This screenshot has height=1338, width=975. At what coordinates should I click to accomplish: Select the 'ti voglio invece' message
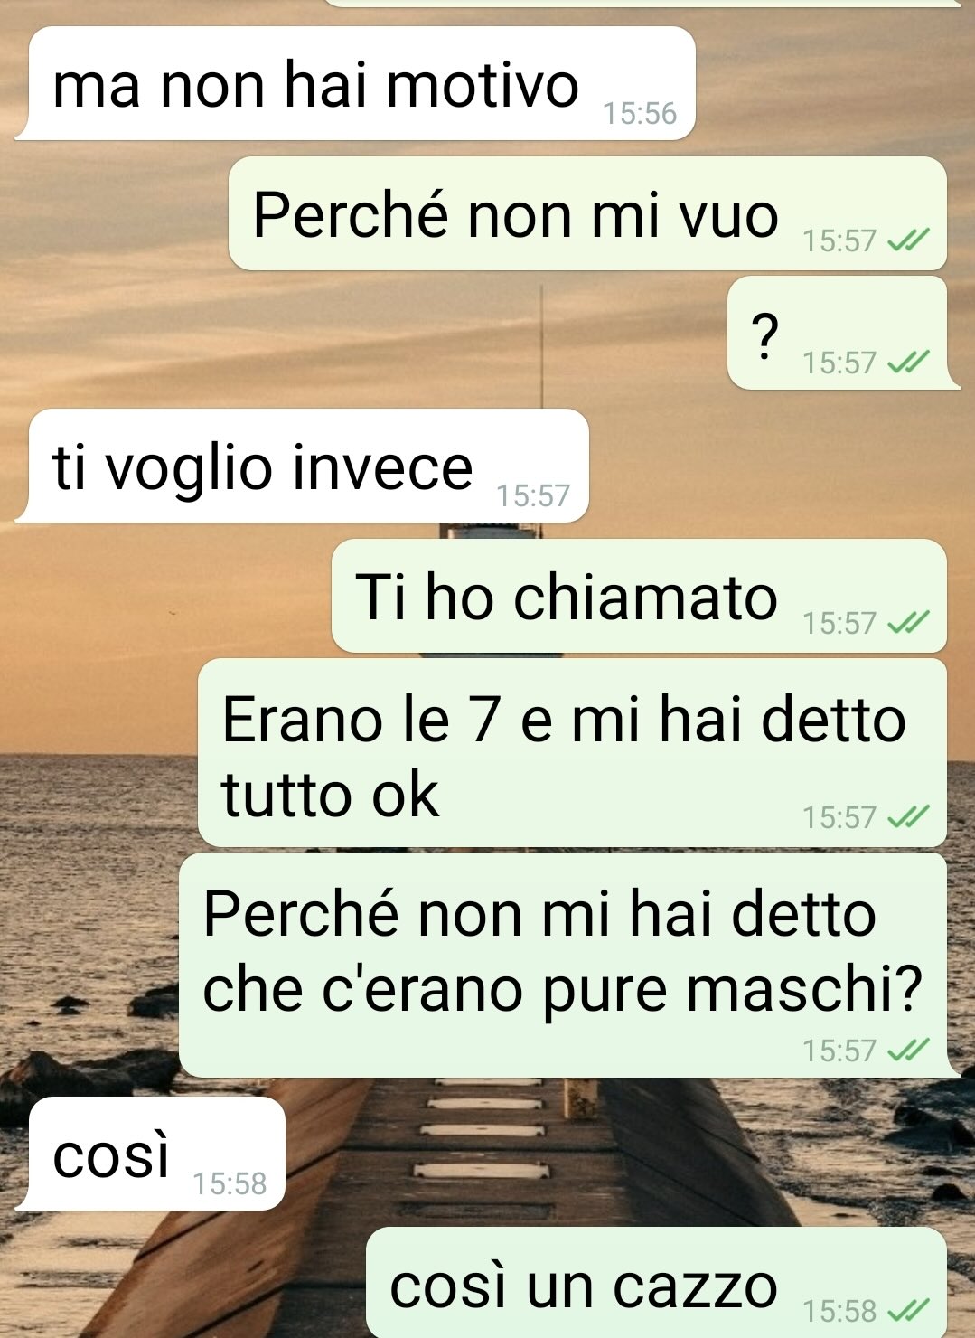(x=308, y=466)
